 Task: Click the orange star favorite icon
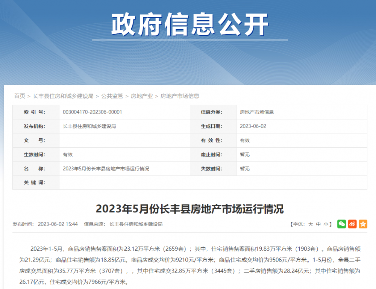click(x=363, y=224)
